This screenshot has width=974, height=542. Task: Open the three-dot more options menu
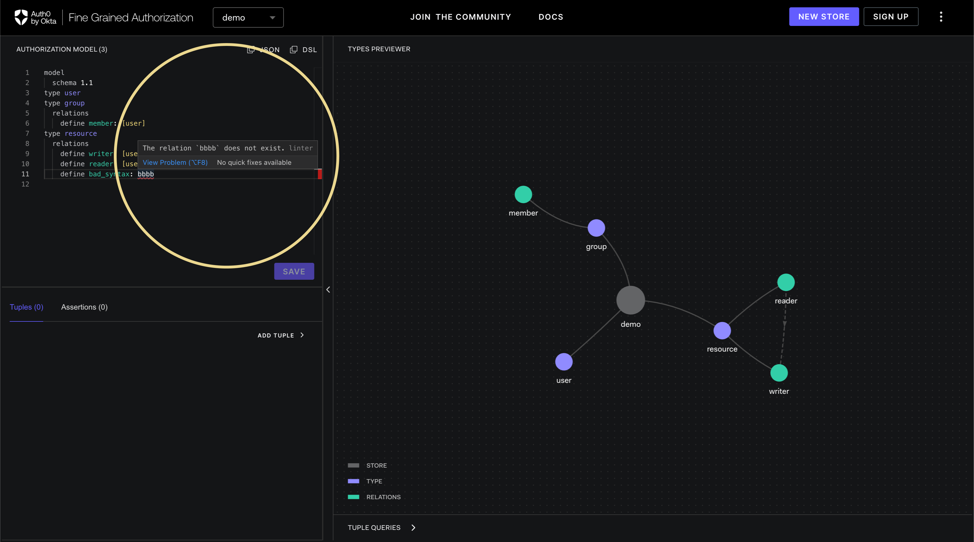point(941,17)
